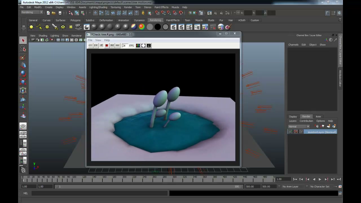Create a camera from the Rendering shelf
361x203 pixels.
coord(78,27)
